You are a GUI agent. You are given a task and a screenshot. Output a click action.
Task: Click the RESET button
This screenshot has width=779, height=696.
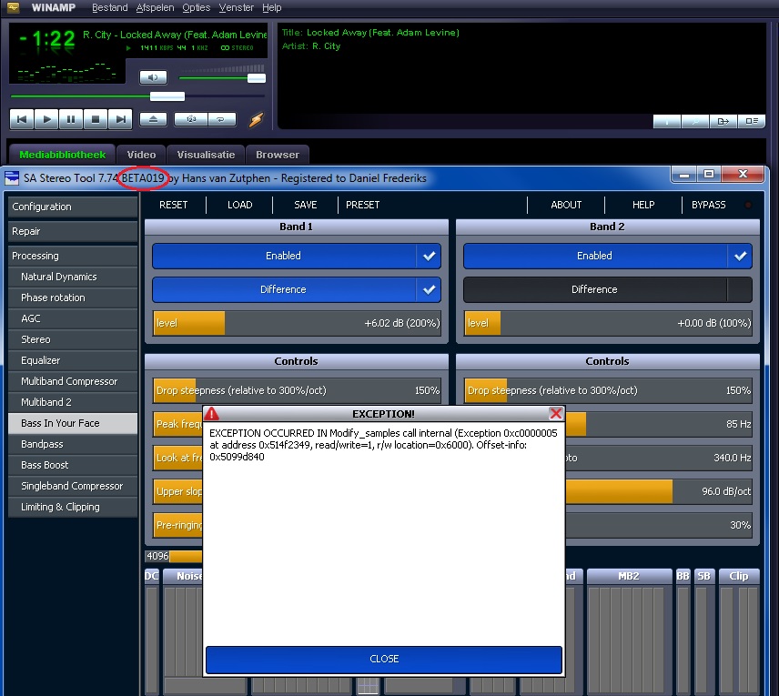(x=174, y=205)
